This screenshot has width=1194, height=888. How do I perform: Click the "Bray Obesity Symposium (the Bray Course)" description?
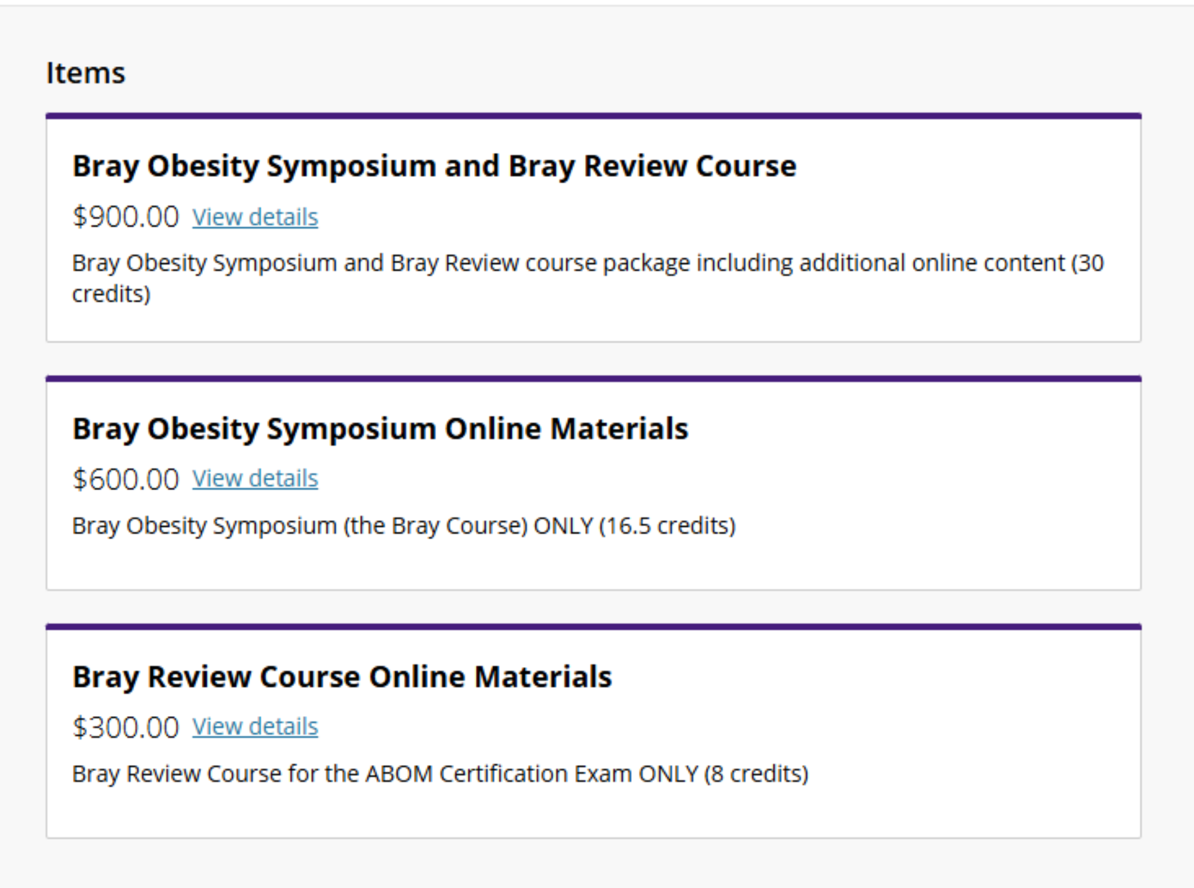(x=300, y=526)
